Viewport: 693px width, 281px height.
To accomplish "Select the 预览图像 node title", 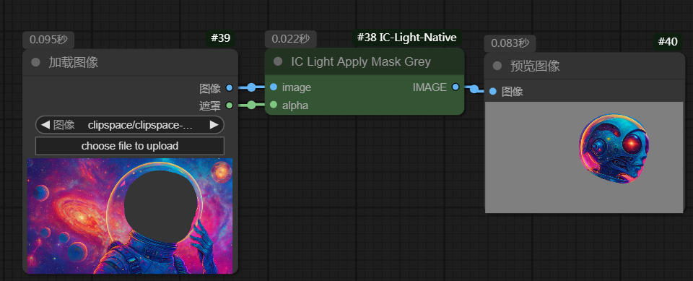I will [535, 66].
